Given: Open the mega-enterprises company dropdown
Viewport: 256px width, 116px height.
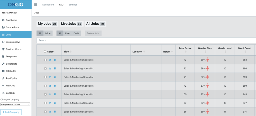Looking at the screenshot, I should [x=15, y=104].
